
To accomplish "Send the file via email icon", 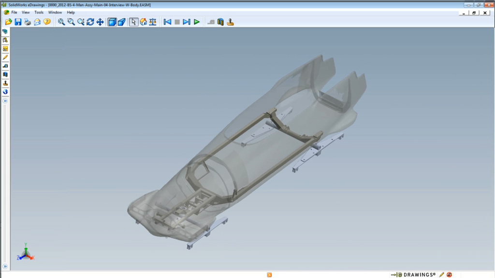I will coord(37,22).
